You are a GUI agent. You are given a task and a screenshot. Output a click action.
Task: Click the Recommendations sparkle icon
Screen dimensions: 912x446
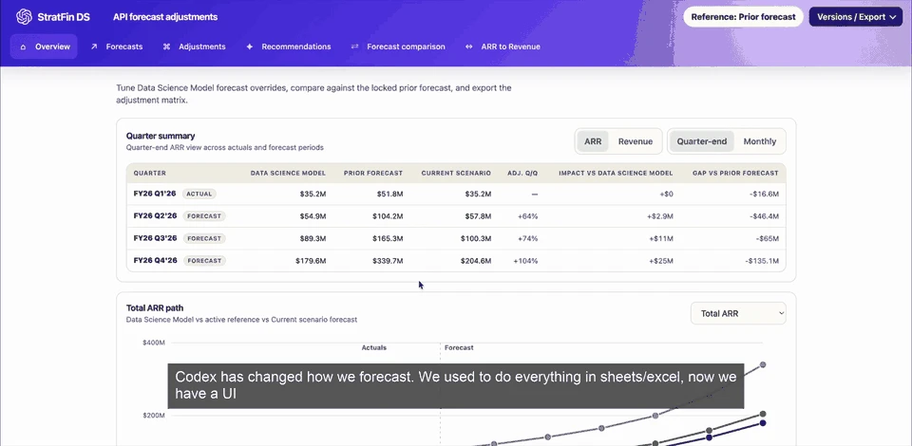(x=250, y=46)
